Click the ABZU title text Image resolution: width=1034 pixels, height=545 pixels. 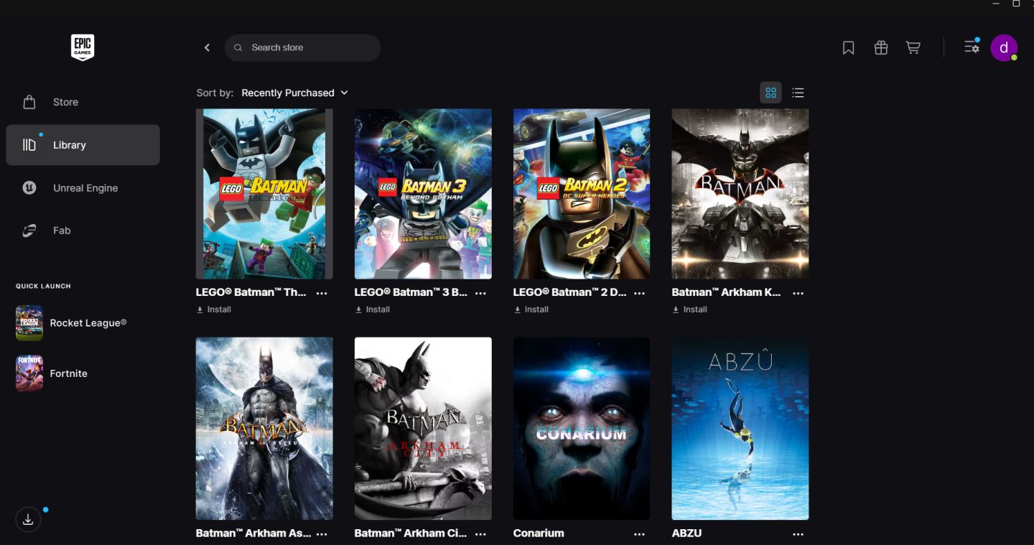pos(686,534)
